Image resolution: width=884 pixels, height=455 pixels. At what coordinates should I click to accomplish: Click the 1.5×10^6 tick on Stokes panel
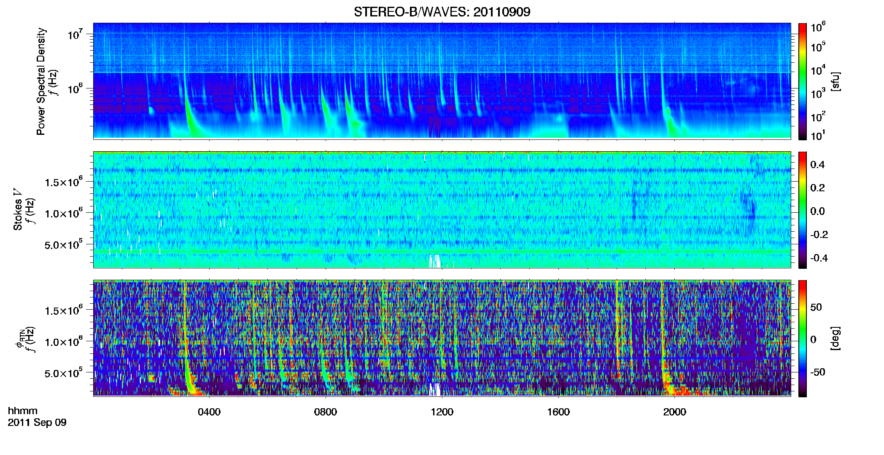[x=64, y=182]
